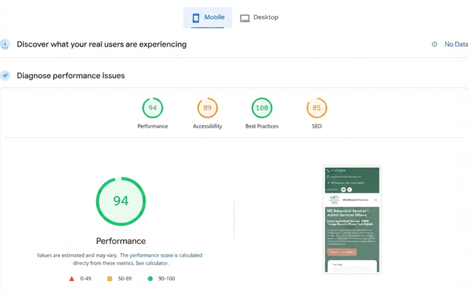The height and width of the screenshot is (292, 468).
Task: Open the See calculator link
Action: click(x=152, y=263)
